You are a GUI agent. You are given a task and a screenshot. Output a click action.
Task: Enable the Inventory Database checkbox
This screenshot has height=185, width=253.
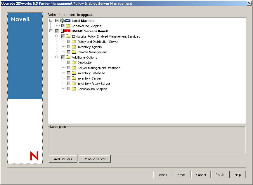69,73
